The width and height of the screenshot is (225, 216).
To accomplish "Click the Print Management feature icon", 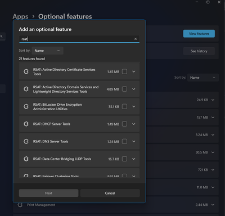I will pos(20,205).
